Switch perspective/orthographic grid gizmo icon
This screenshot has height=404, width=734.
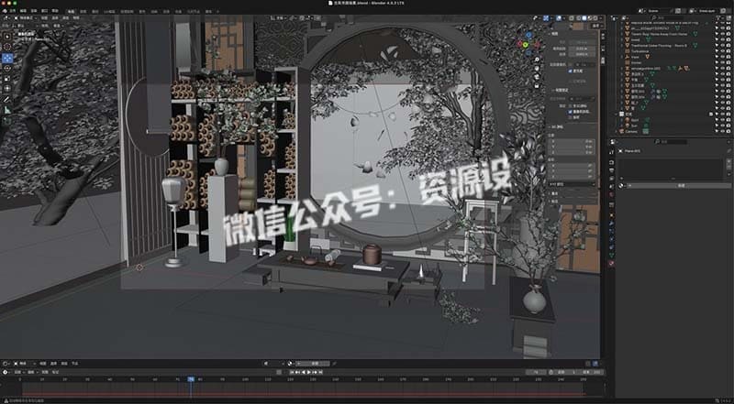pos(537,85)
